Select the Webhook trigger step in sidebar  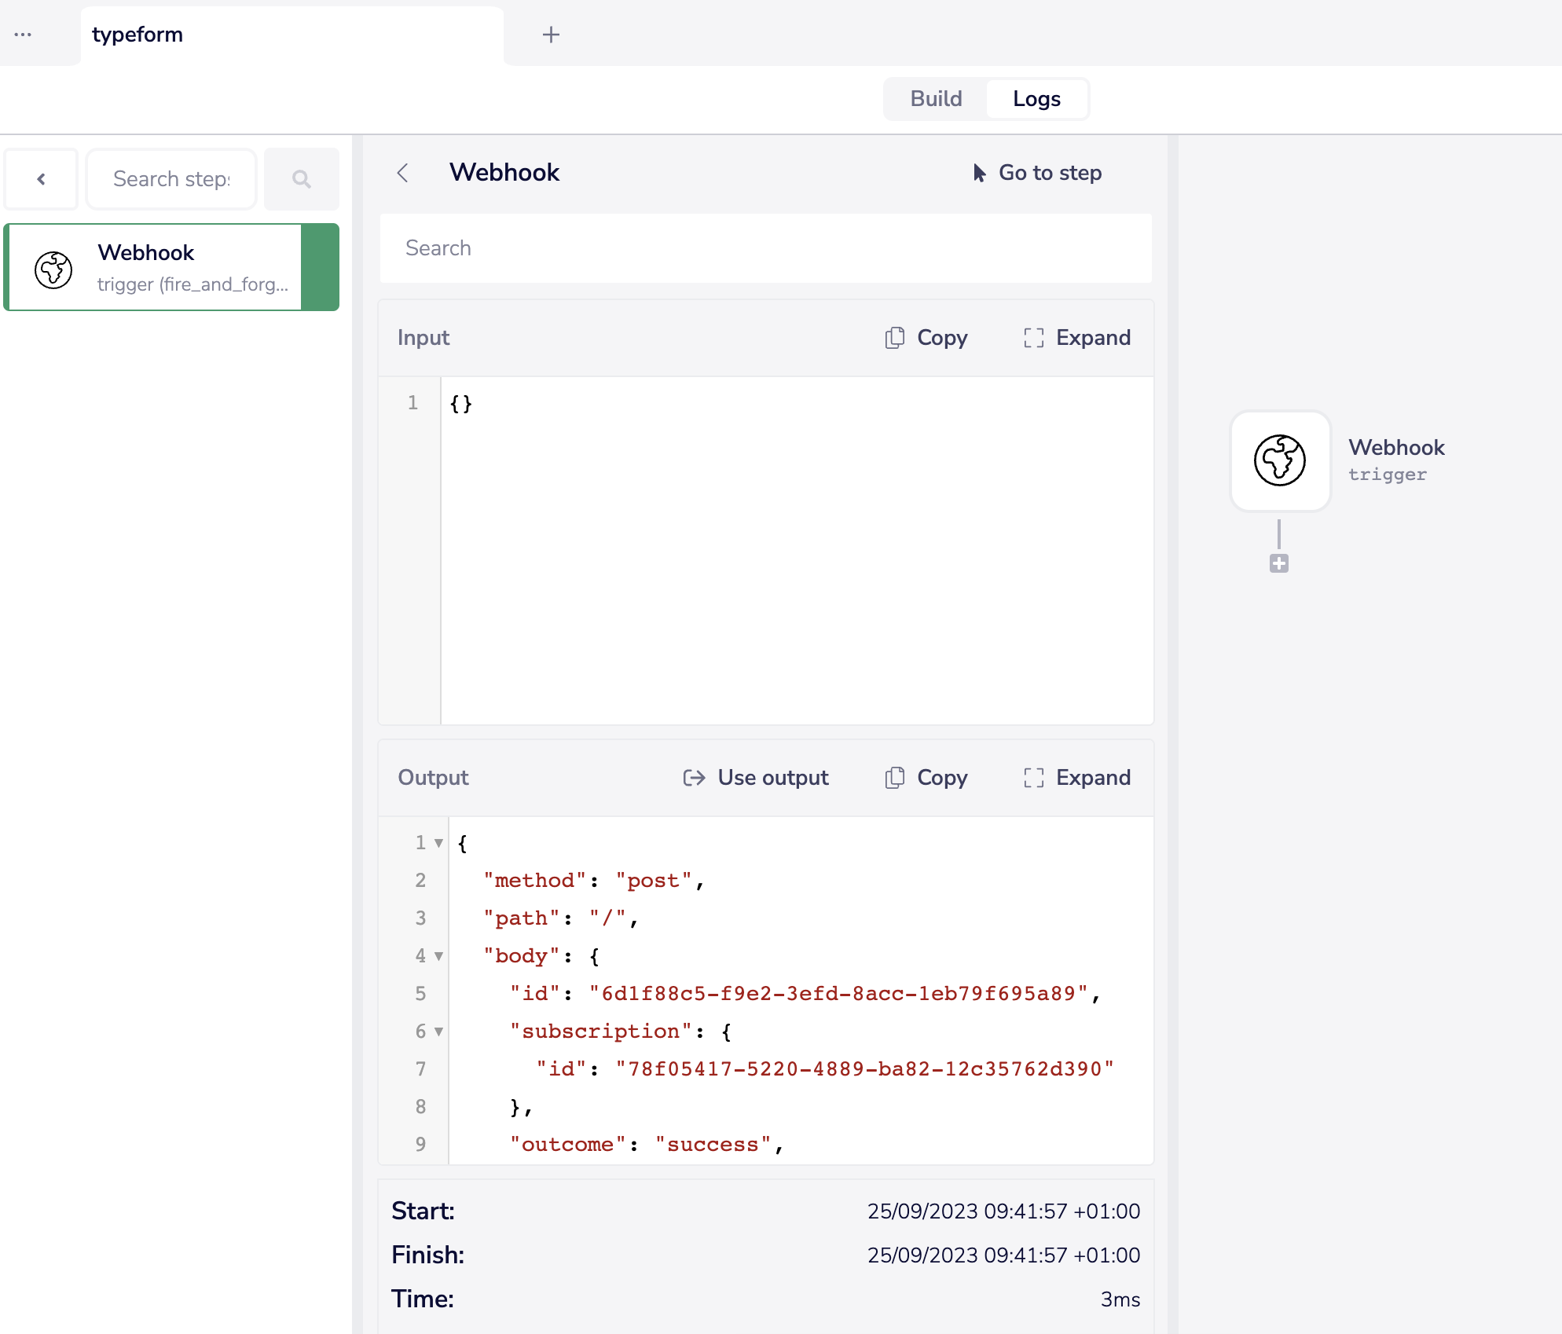[x=157, y=267]
